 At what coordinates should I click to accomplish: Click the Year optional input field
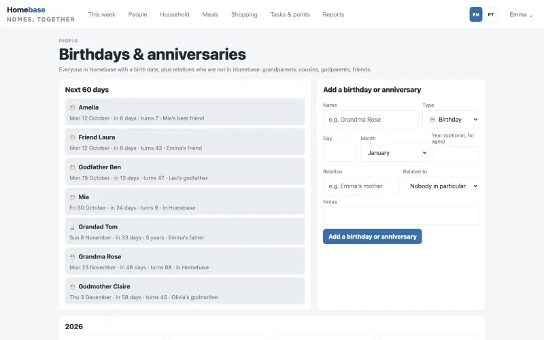[x=455, y=156]
